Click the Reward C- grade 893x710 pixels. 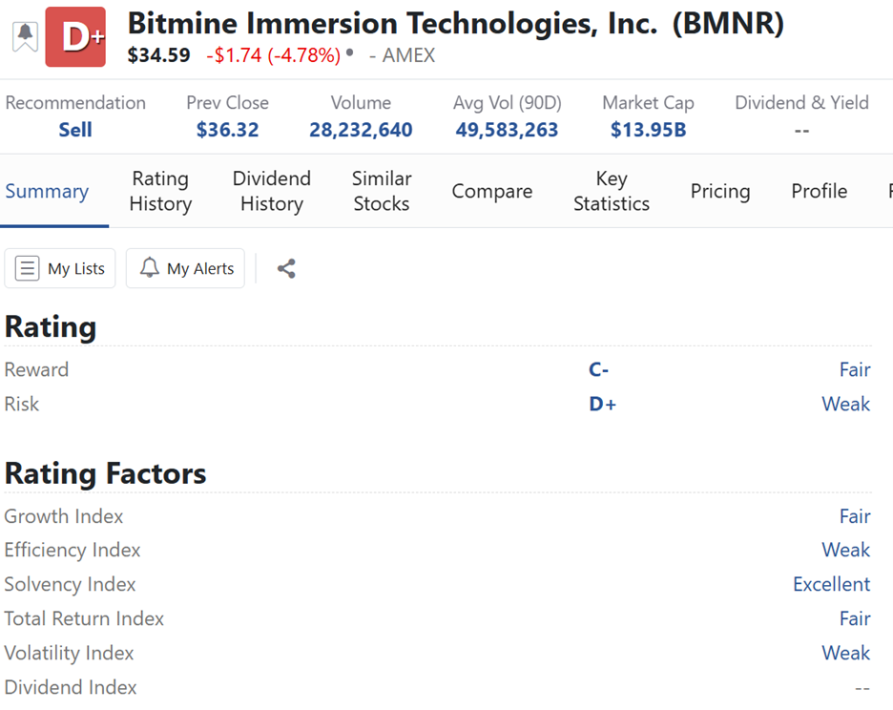(599, 370)
